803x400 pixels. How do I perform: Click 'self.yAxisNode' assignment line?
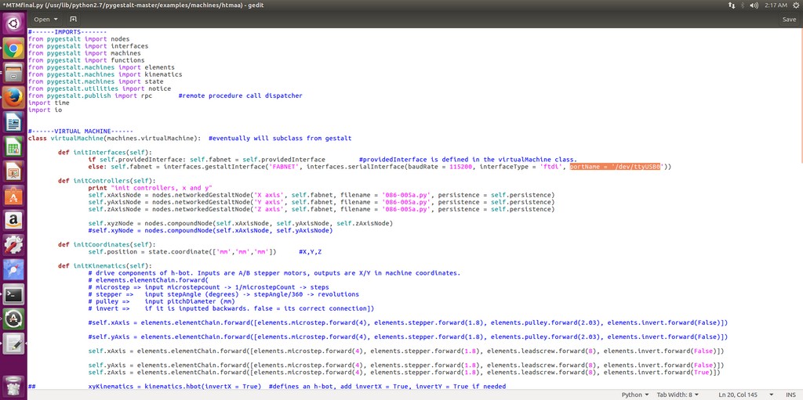(x=322, y=202)
